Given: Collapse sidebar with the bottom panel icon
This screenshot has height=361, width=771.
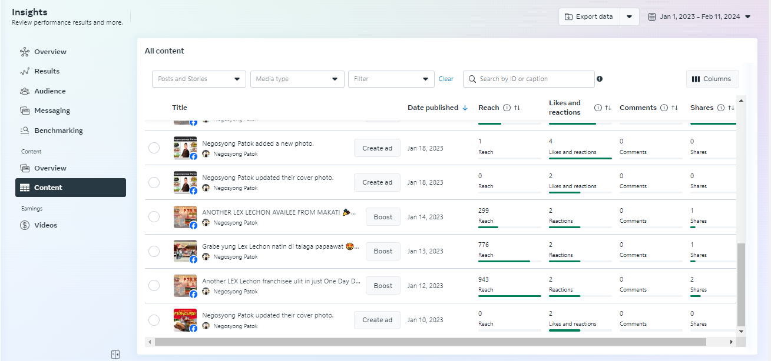Looking at the screenshot, I should coord(115,354).
